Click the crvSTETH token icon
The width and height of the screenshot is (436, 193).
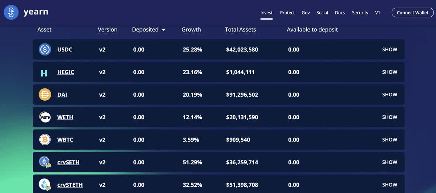click(45, 185)
